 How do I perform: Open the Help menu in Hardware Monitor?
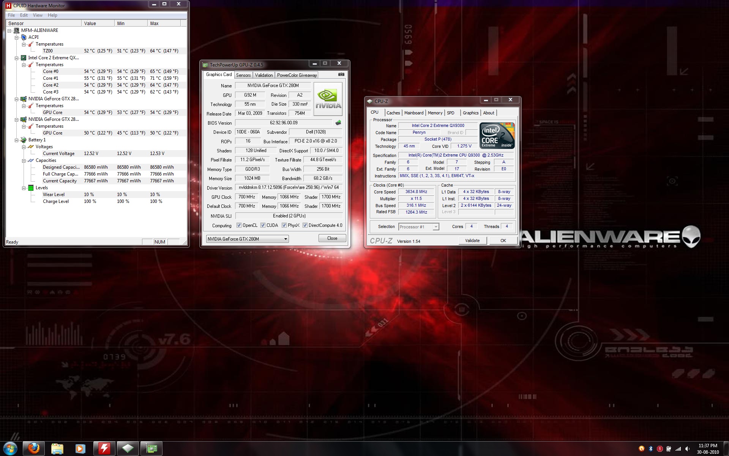point(52,15)
